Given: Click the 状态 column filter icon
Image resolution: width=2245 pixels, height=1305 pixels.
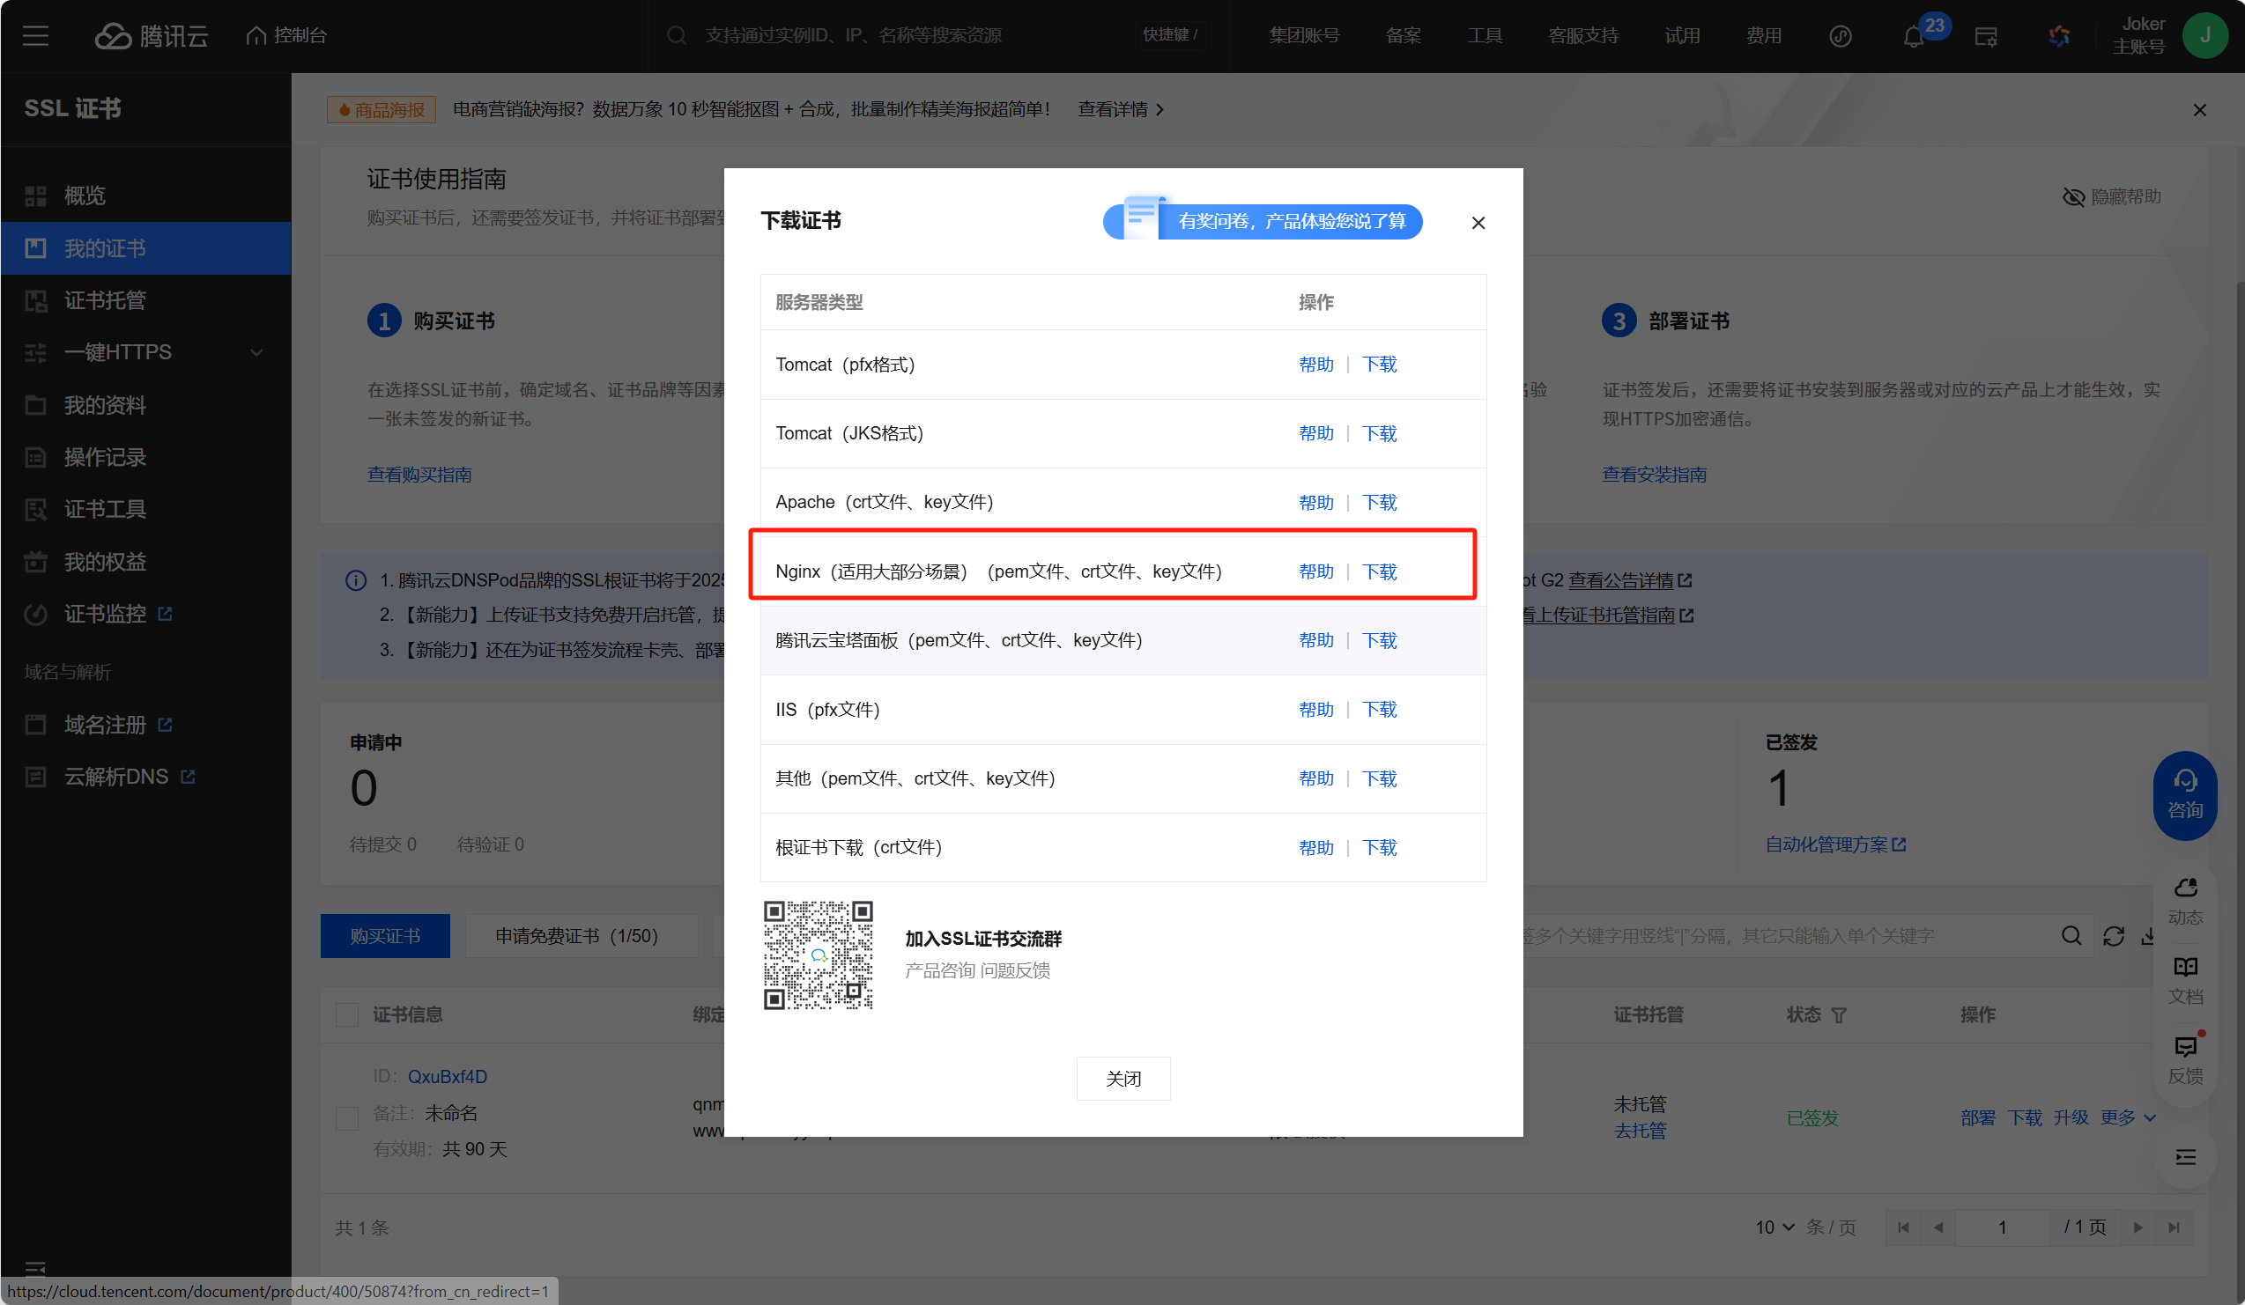Looking at the screenshot, I should pyautogui.click(x=1839, y=1014).
